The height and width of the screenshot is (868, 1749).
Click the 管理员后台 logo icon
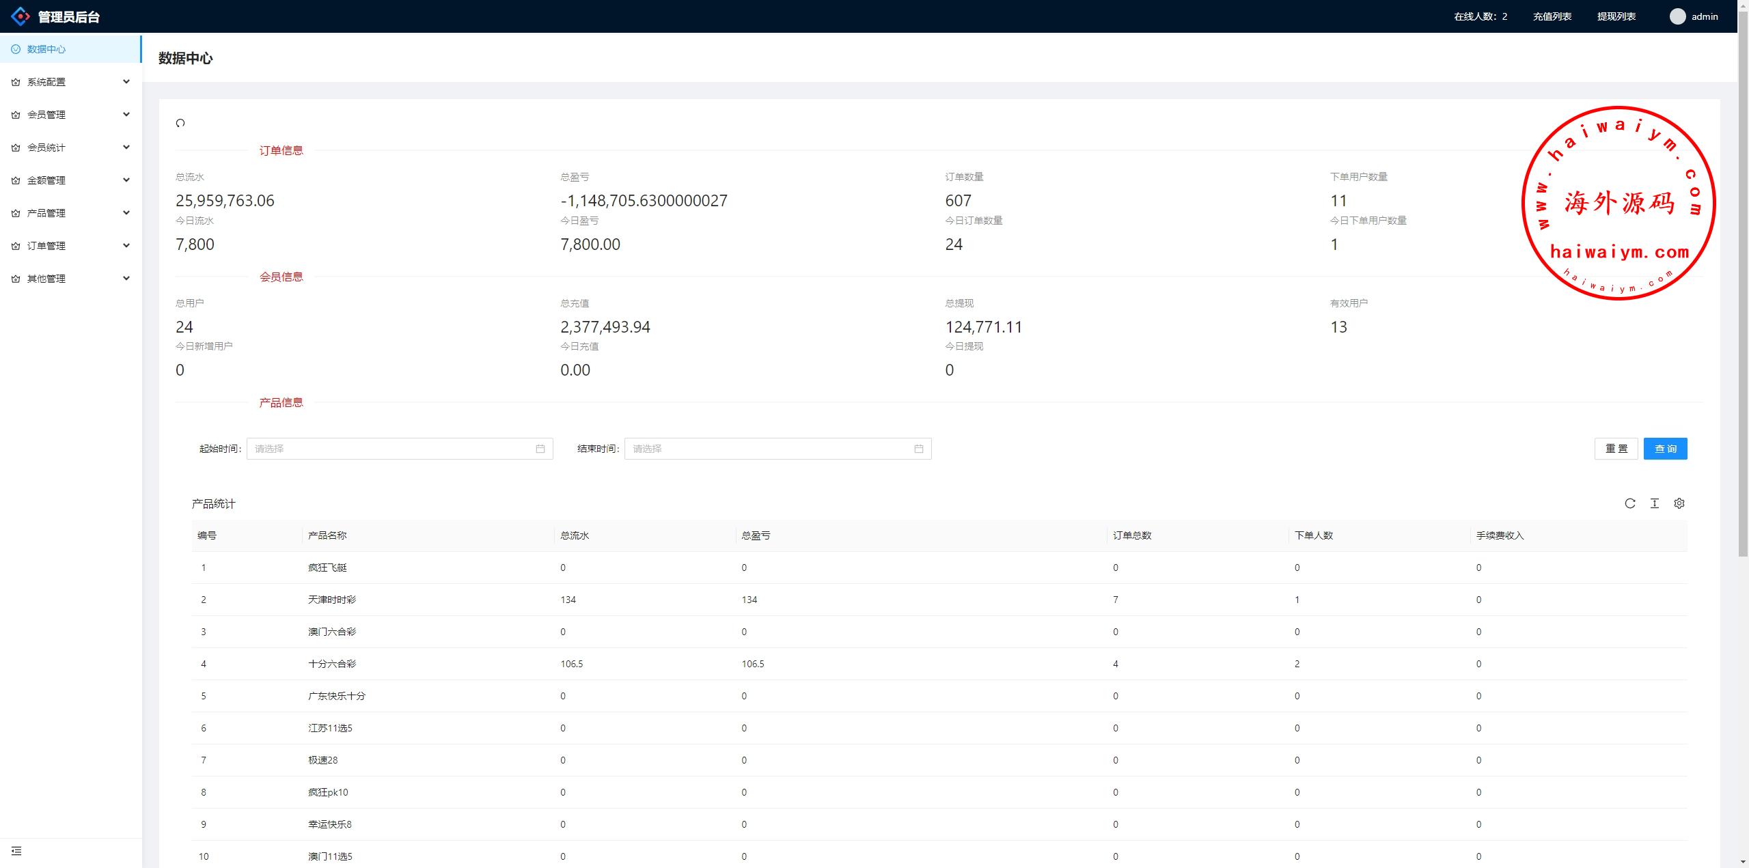coord(20,16)
